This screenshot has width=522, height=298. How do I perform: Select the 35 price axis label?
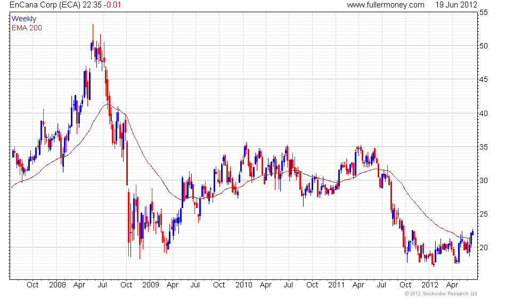[x=484, y=147]
